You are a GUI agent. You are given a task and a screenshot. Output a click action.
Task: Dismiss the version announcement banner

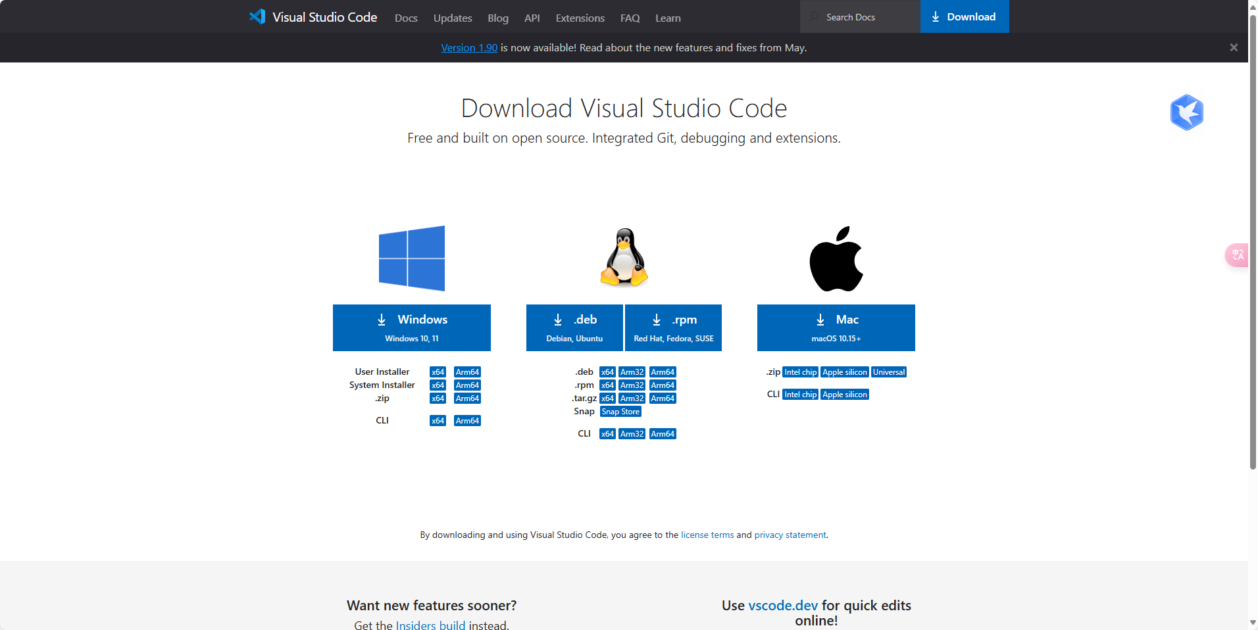tap(1234, 47)
